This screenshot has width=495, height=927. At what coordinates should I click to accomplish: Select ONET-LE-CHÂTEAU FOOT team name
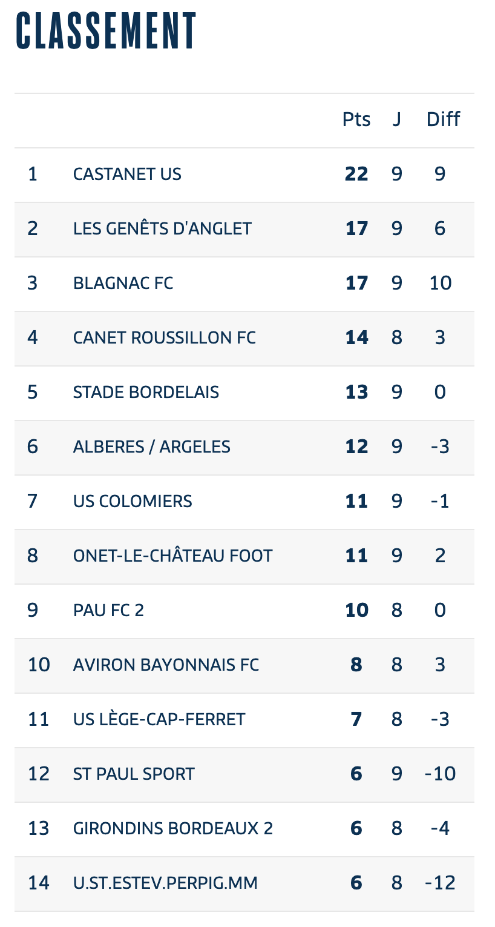173,556
